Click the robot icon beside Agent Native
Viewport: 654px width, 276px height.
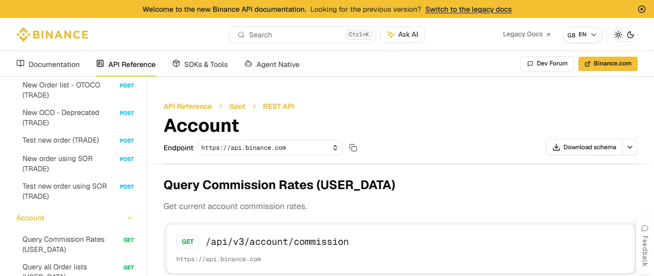coord(248,64)
